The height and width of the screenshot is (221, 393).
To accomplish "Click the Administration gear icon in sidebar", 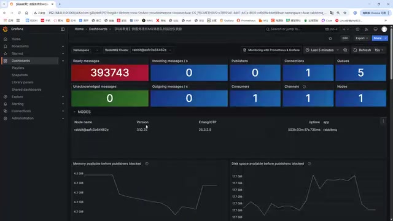I will [x=6, y=118].
